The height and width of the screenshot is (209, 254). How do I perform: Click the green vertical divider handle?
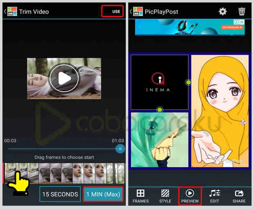pos(188,82)
